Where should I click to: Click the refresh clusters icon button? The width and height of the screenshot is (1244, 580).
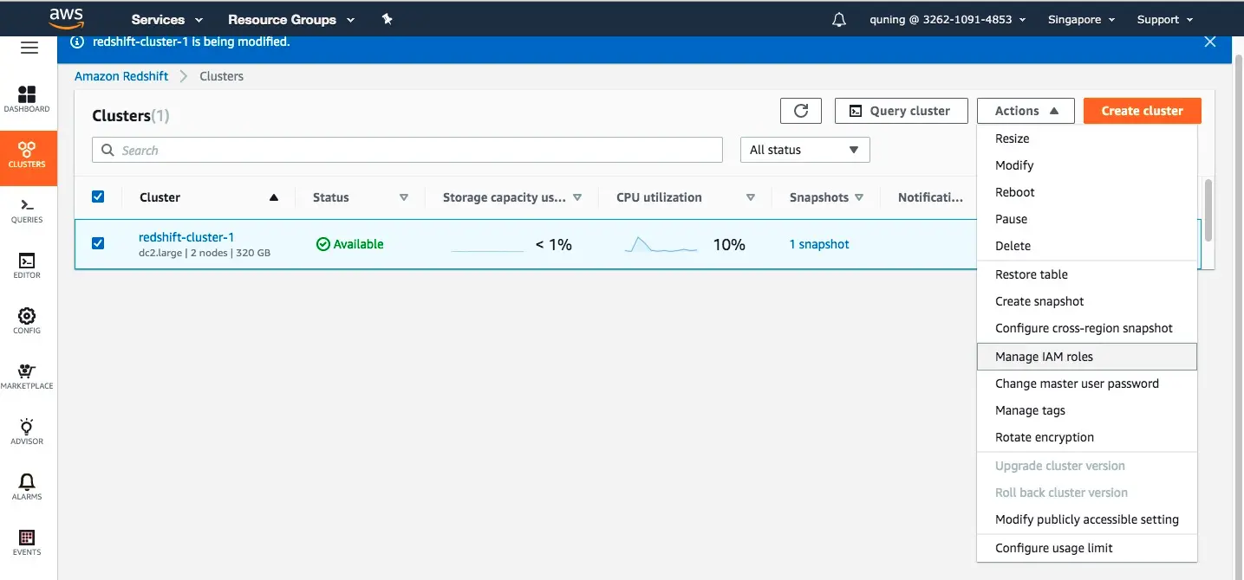(801, 111)
